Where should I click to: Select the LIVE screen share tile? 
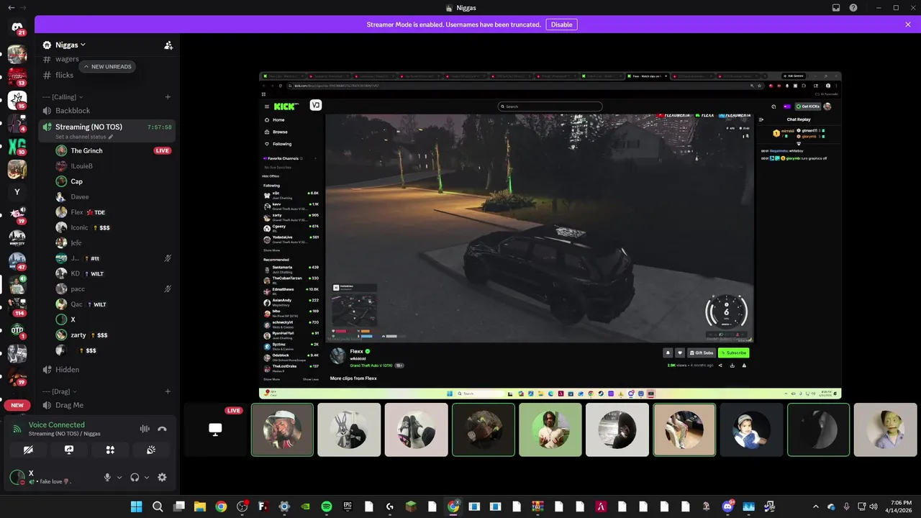pos(215,430)
